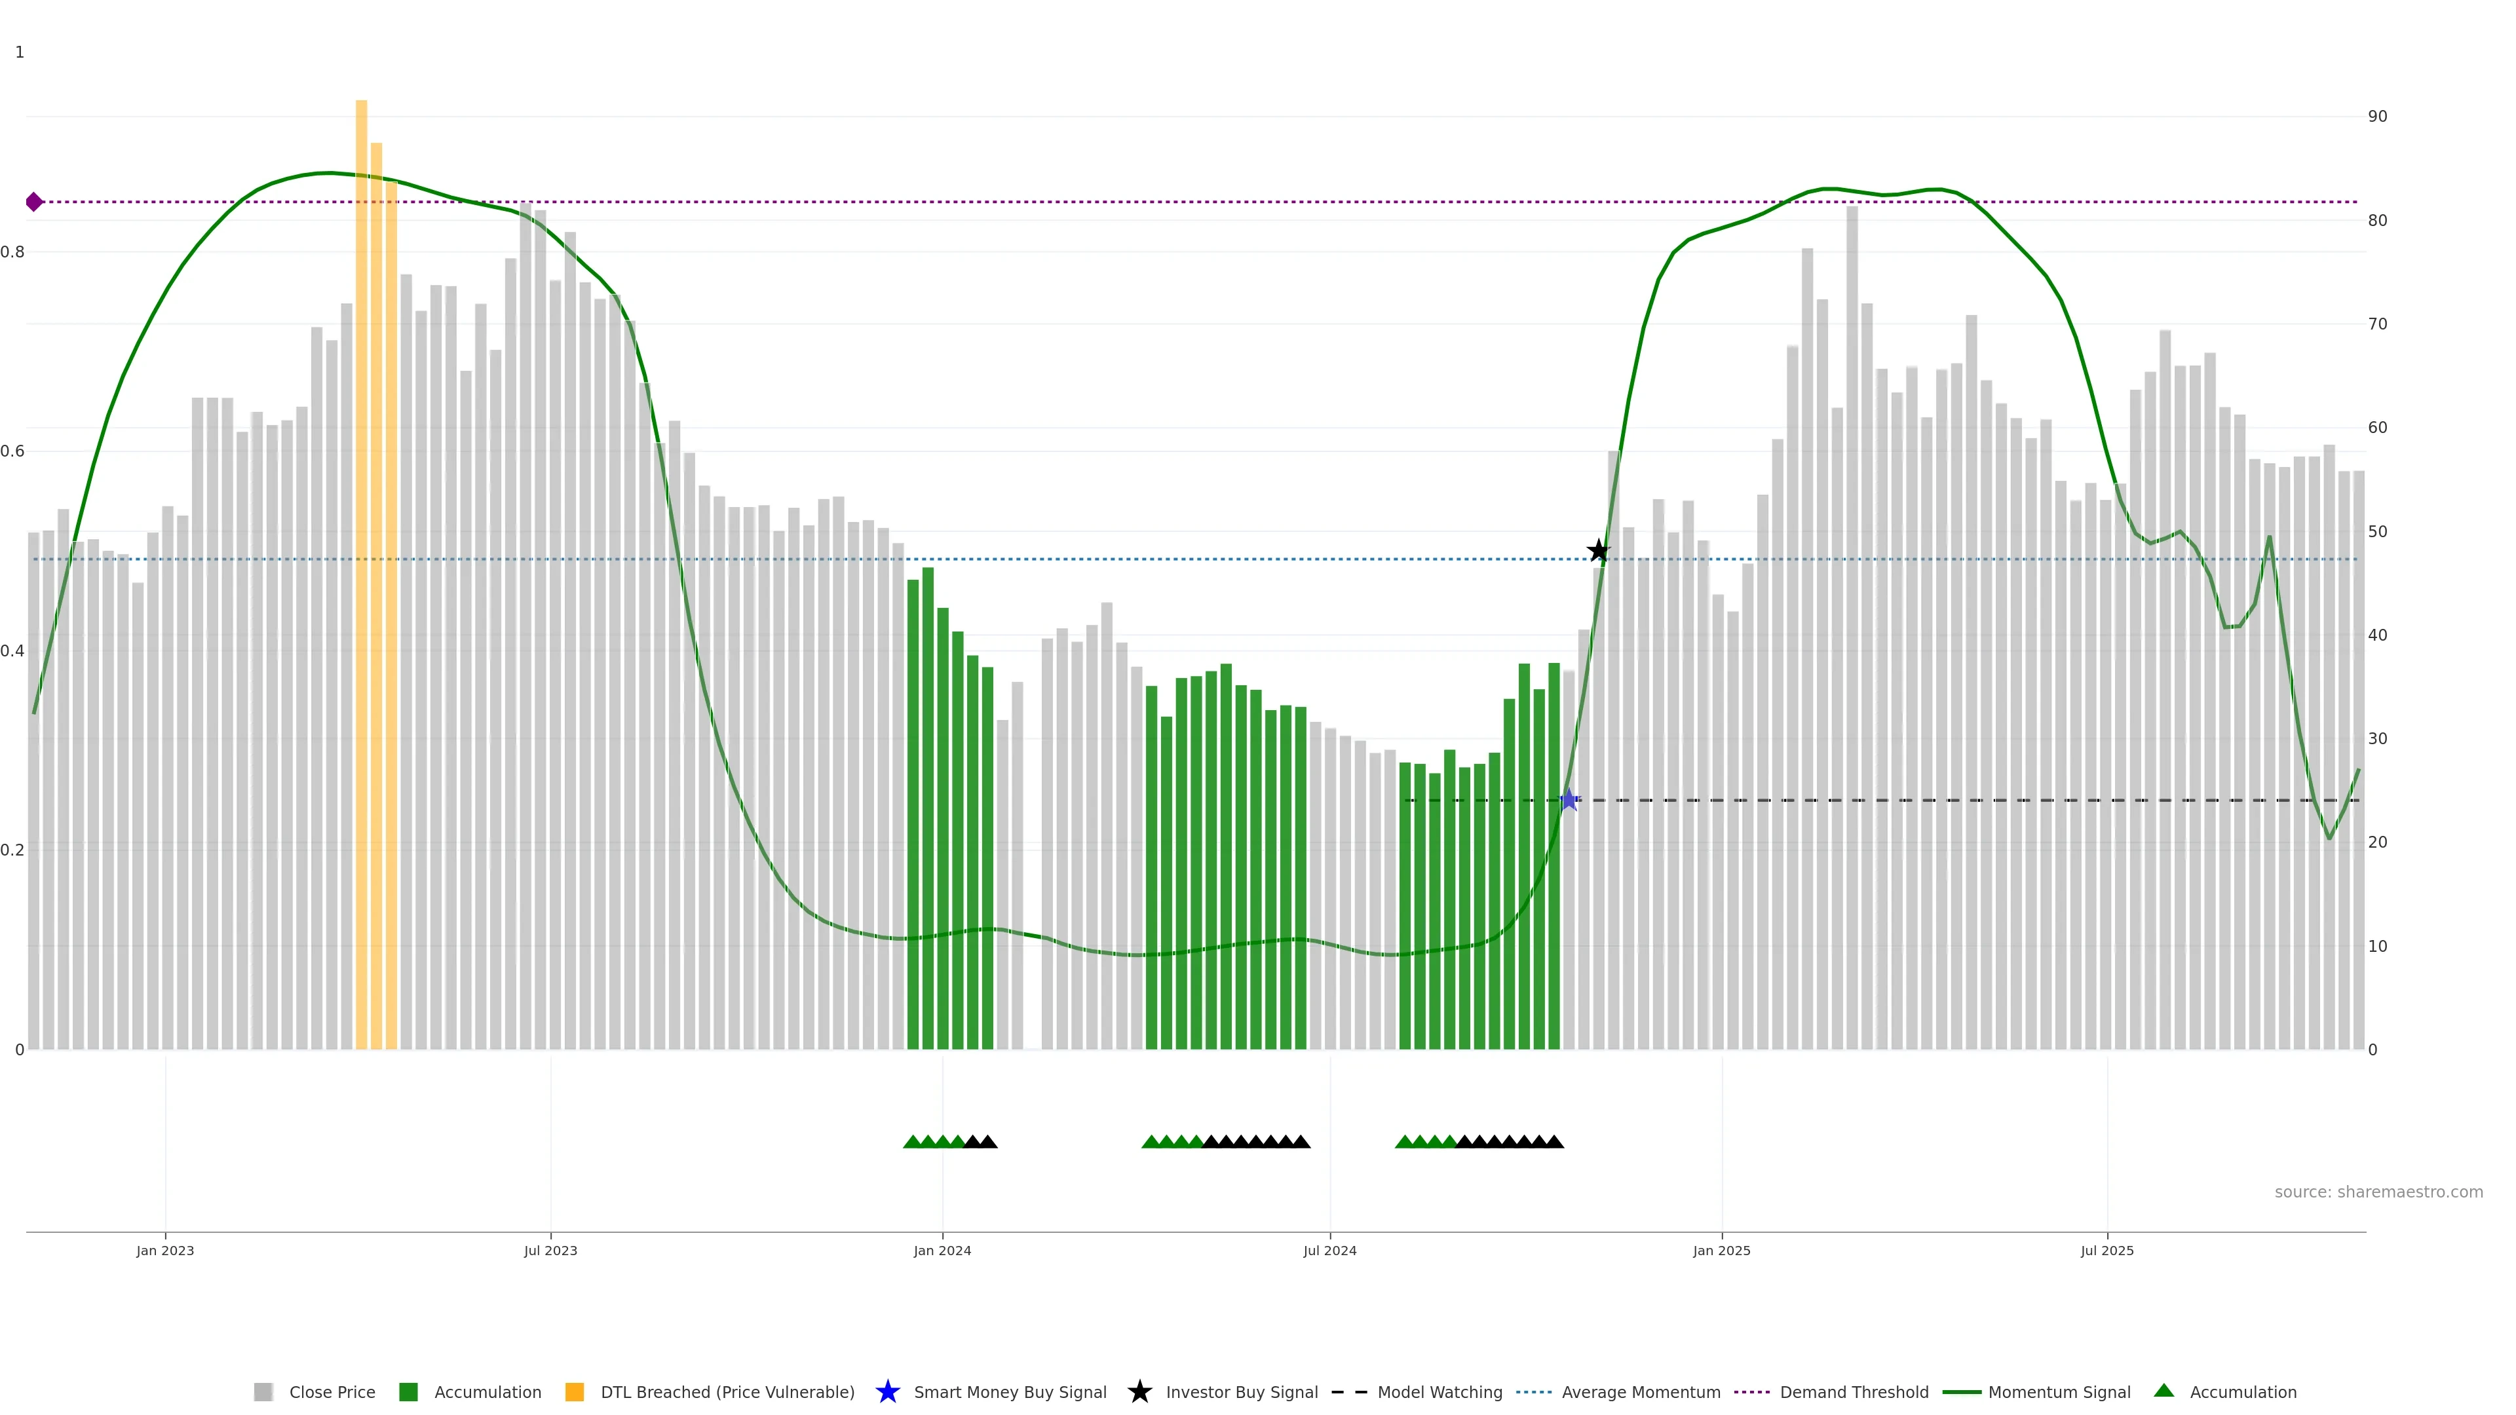Toggle the Demand Threshold legend label
The height and width of the screenshot is (1415, 2516).
coord(1854,1391)
